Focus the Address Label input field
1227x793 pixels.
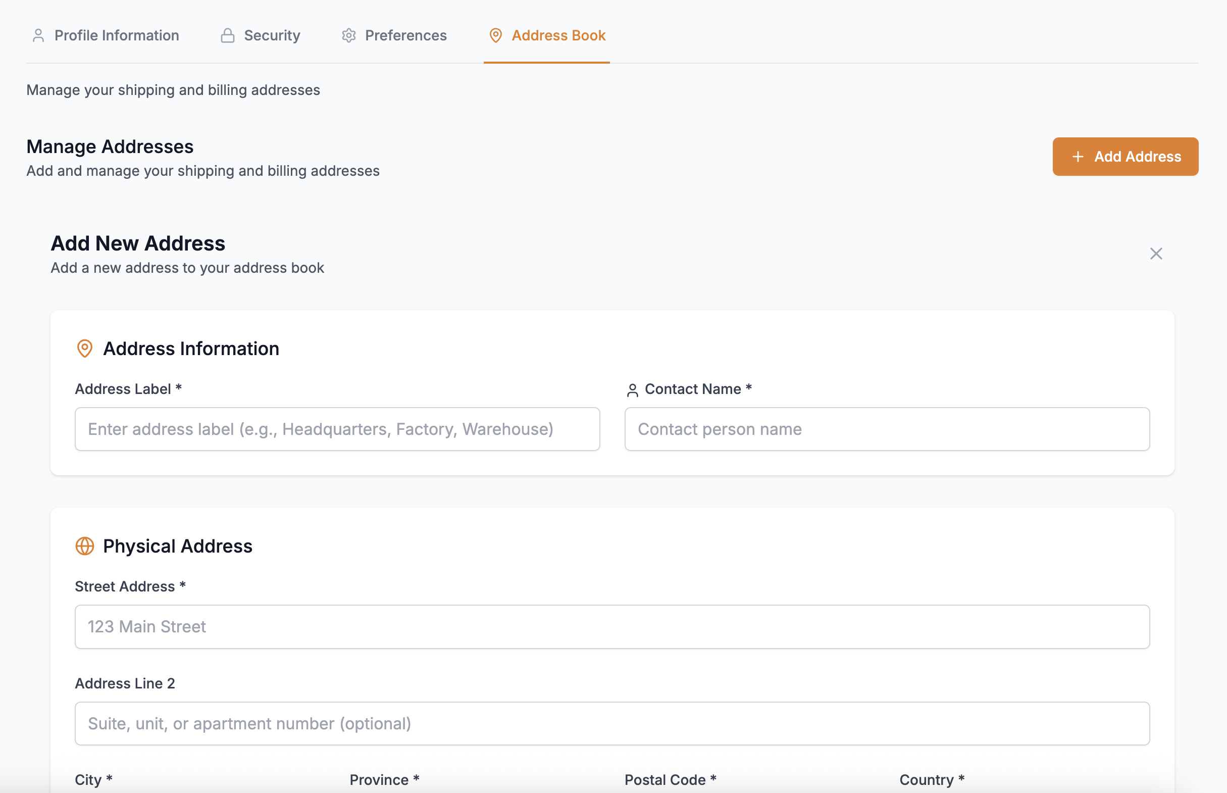[337, 429]
